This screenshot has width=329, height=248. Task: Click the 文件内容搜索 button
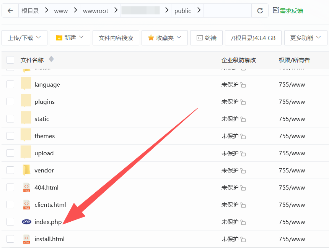tap(116, 38)
